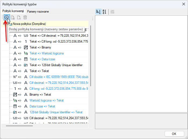The height and width of the screenshot is (139, 188).
Task: Click A target icon in Binarny => Tekst row
Action: click(26, 95)
